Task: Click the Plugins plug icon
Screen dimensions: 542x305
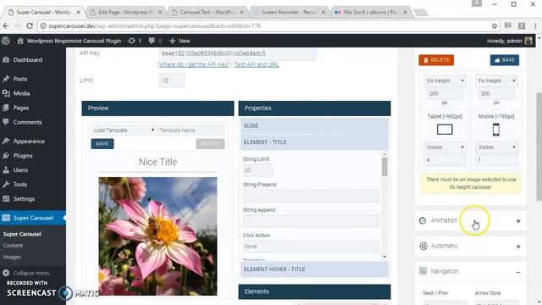Action: [x=6, y=156]
